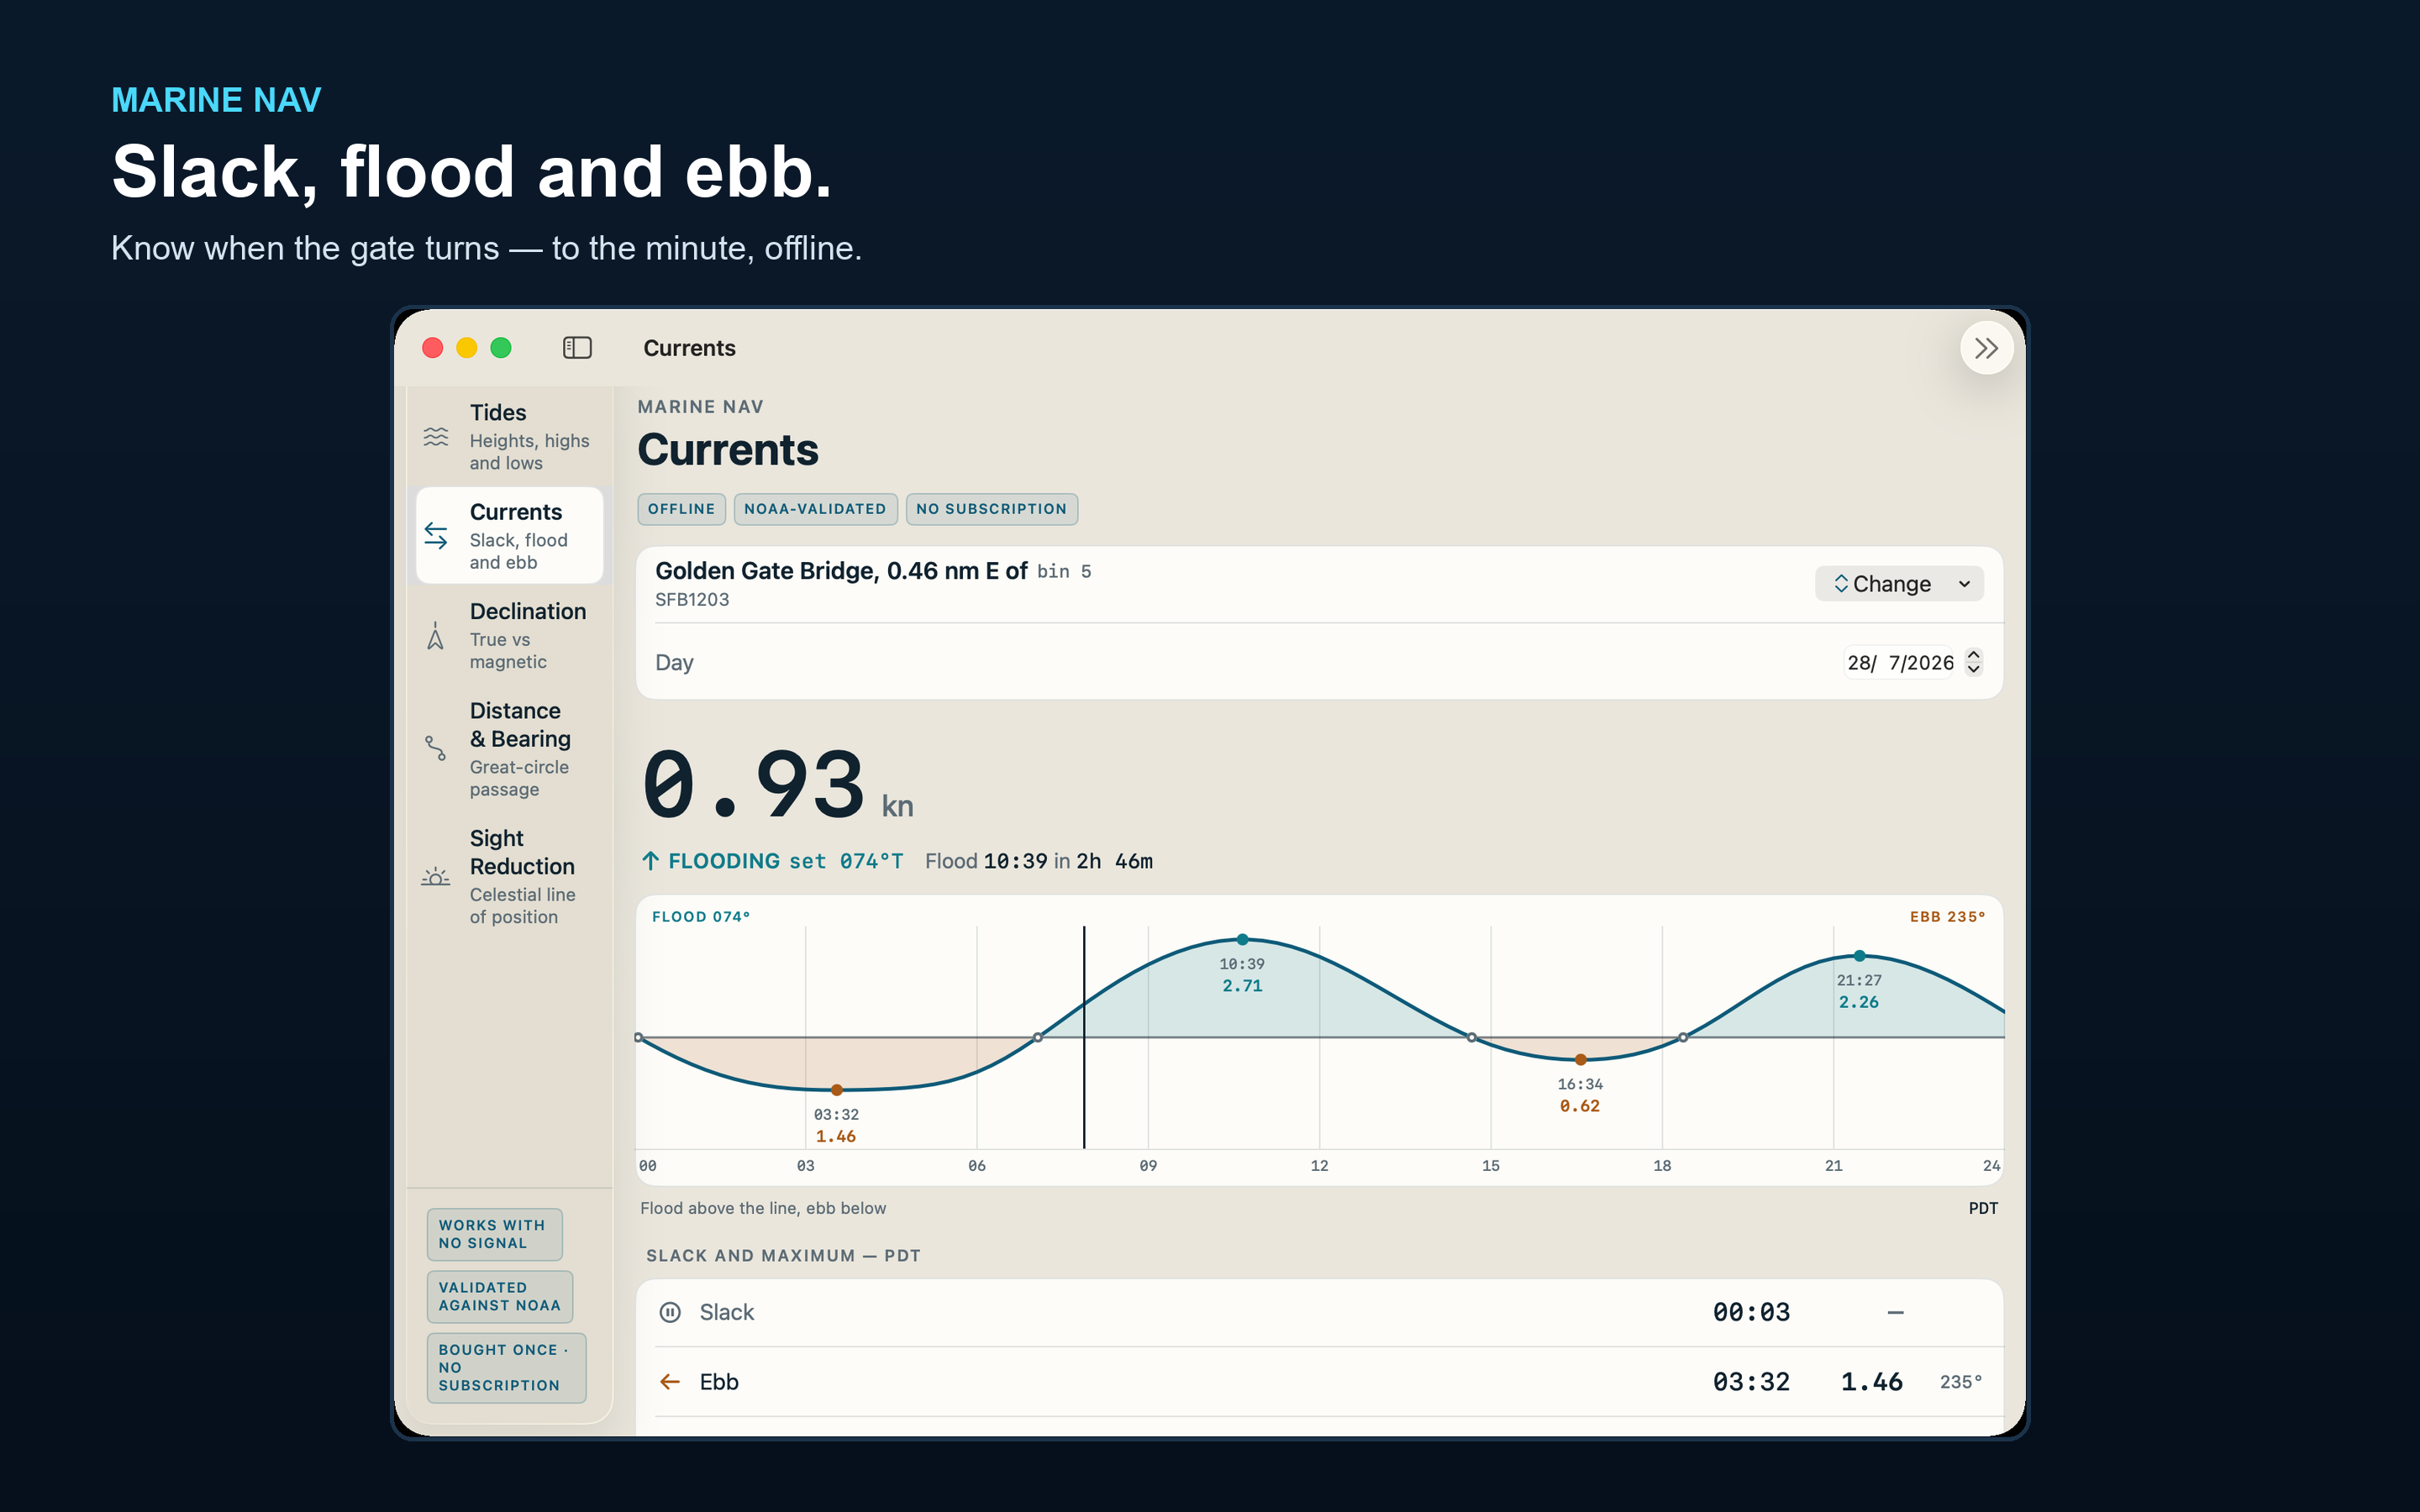Select the Currents arrows icon

(436, 536)
